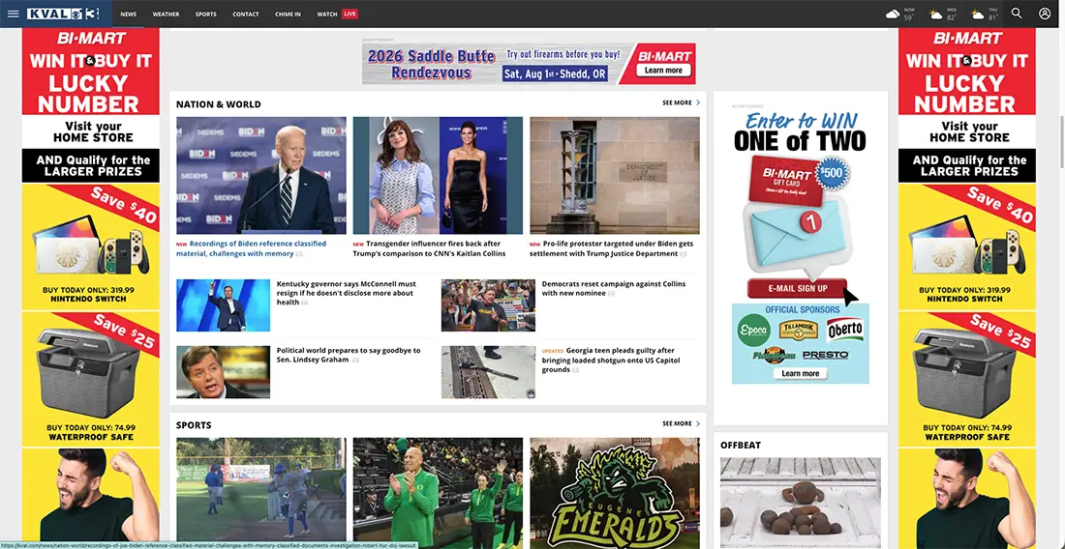Viewport: 1065px width, 549px height.
Task: Open the user account profile icon
Action: pos(1045,14)
